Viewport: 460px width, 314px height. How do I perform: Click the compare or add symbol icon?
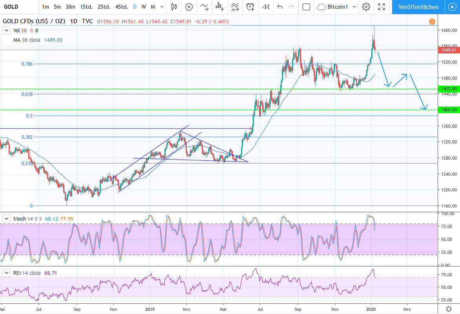coord(189,7)
